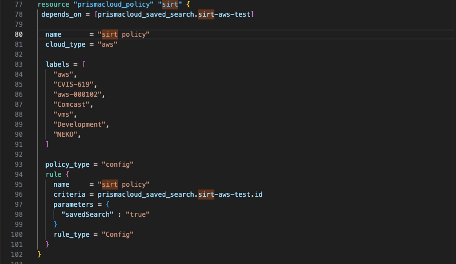Click the "Config" rule_type value
456x264 pixels.
[x=117, y=235]
